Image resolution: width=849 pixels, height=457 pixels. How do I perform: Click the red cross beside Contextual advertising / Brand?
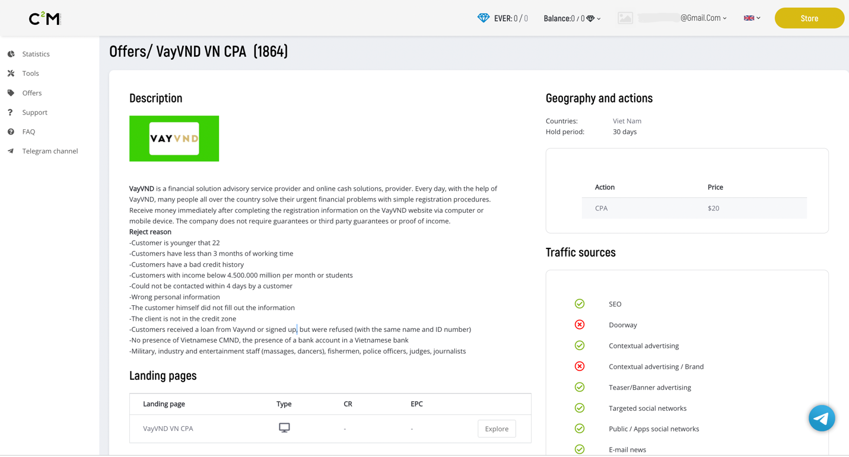[580, 366]
